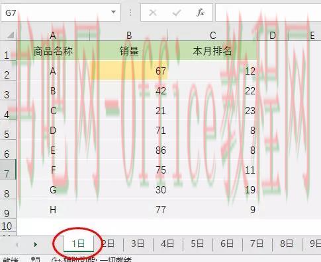Select column B header
The height and width of the screenshot is (262, 321).
(x=129, y=35)
